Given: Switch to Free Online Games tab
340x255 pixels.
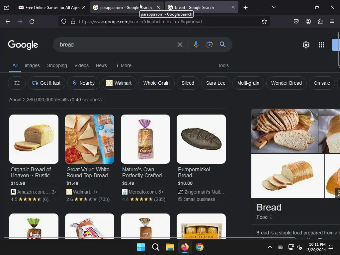Looking at the screenshot, I should click(x=52, y=8).
